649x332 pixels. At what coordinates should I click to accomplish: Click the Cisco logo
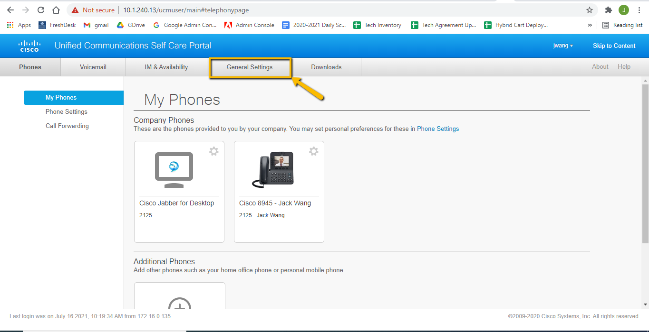coord(29,46)
